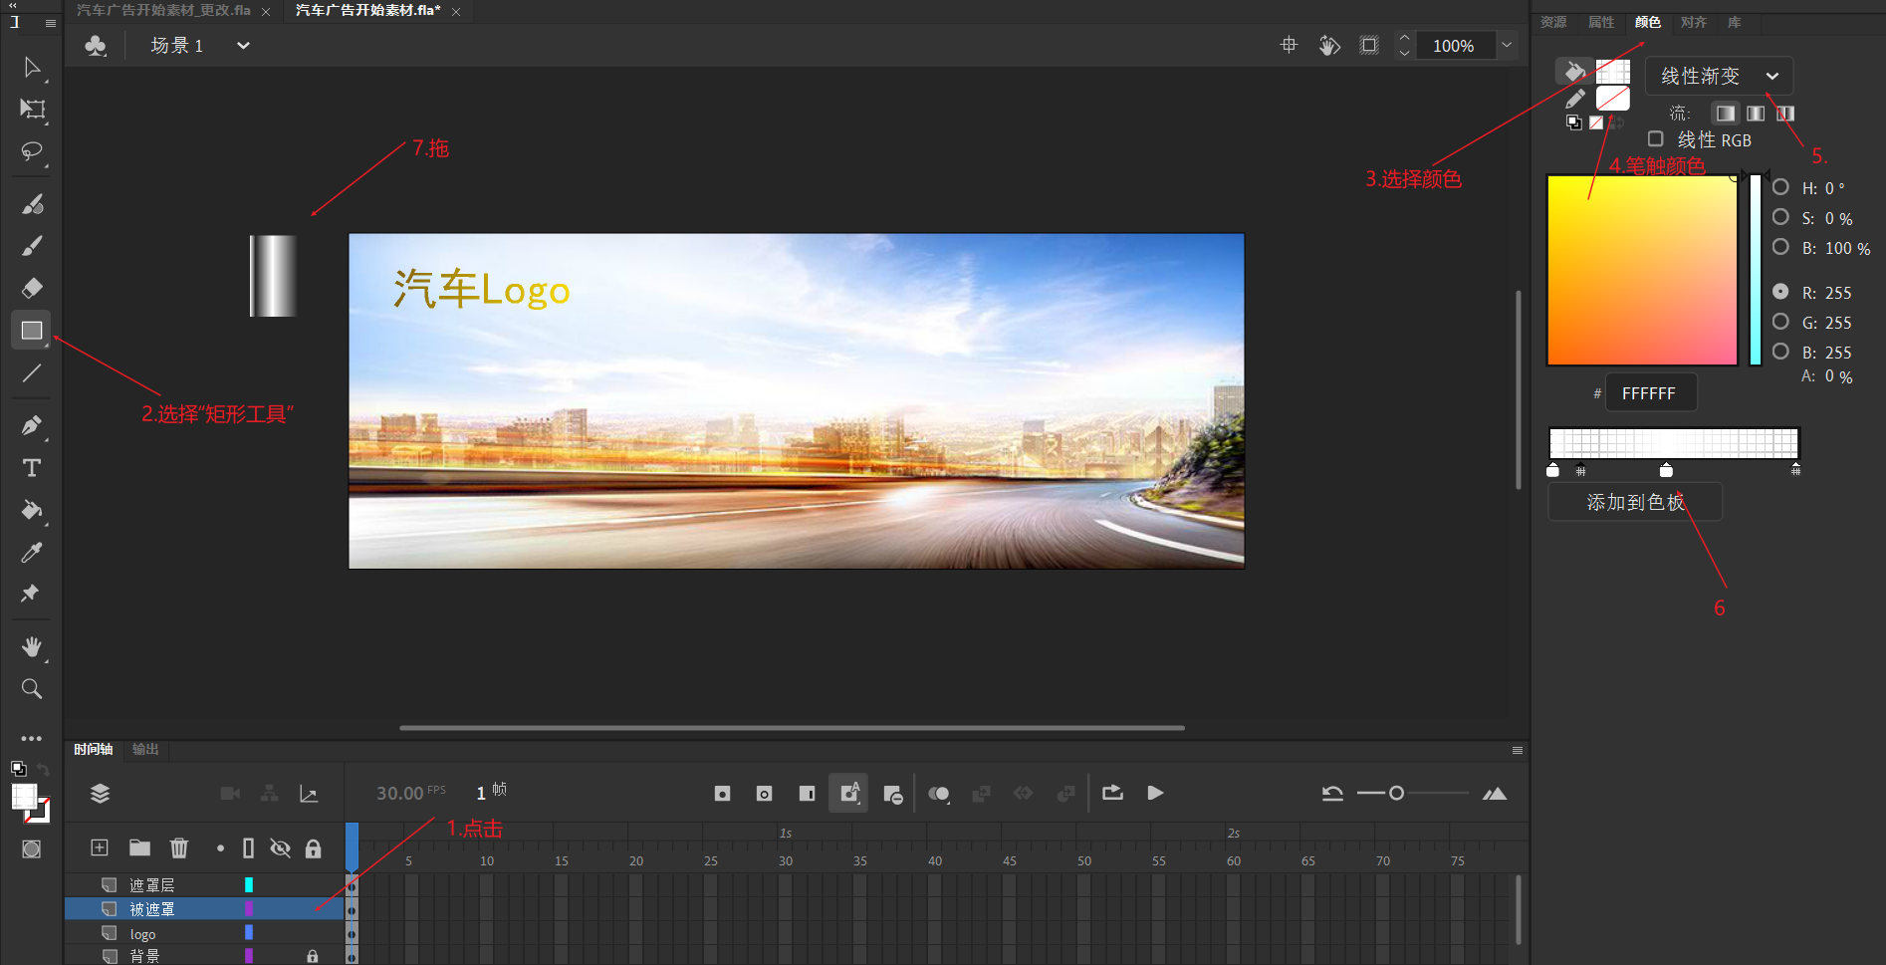Viewport: 1886px width, 965px height.
Task: Click the color picker gradient field
Action: [1642, 271]
